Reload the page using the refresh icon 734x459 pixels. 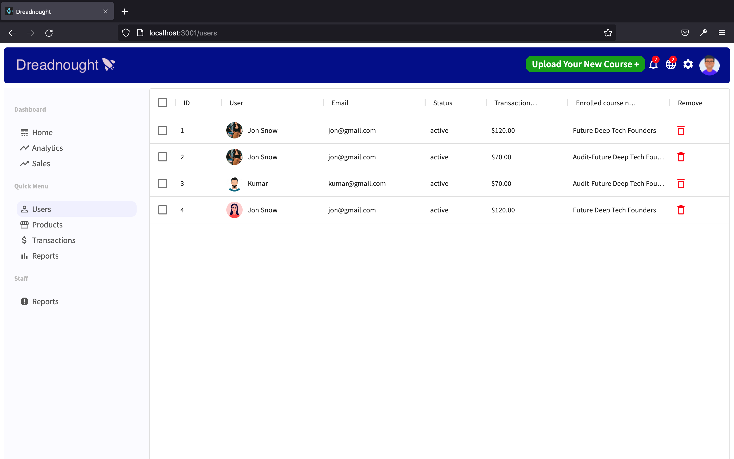click(x=49, y=33)
